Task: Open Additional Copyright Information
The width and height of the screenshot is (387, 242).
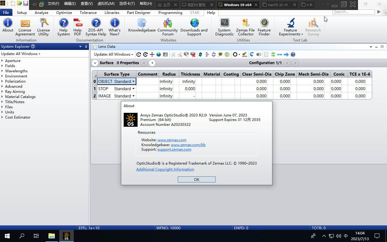Action: tap(165, 169)
